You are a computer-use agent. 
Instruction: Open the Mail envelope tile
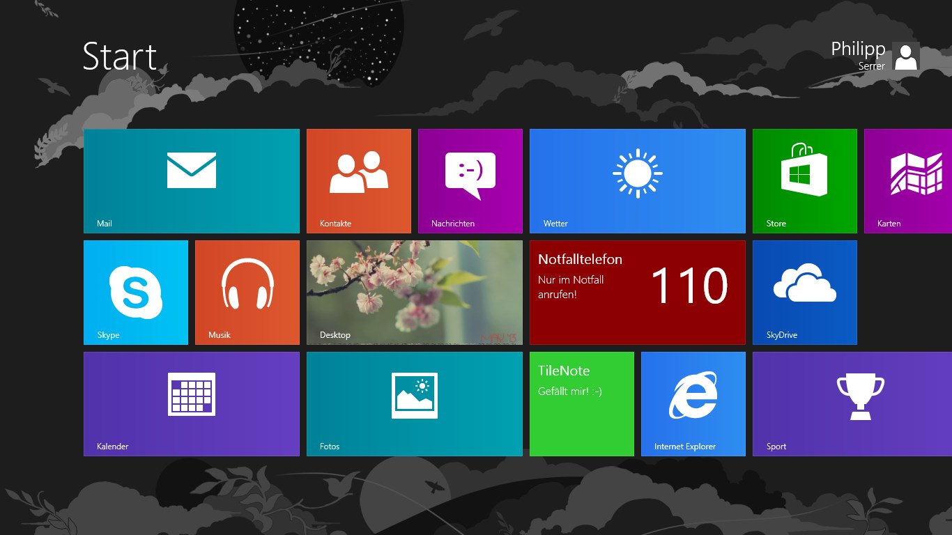pos(192,181)
